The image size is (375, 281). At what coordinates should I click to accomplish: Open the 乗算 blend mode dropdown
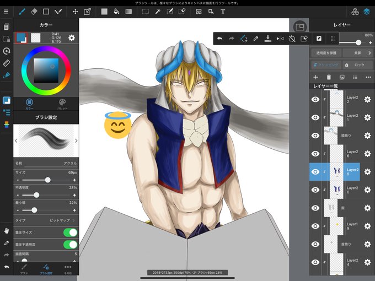point(358,53)
